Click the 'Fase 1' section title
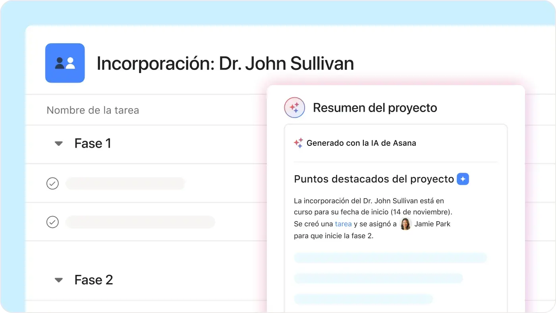This screenshot has height=313, width=556. coord(93,143)
